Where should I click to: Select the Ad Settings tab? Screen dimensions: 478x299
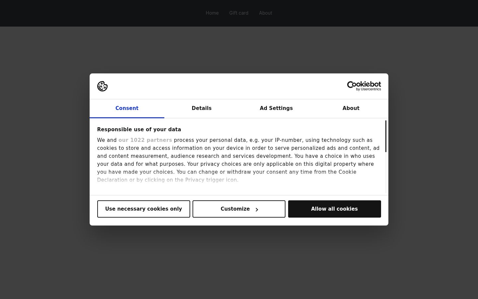[276, 108]
